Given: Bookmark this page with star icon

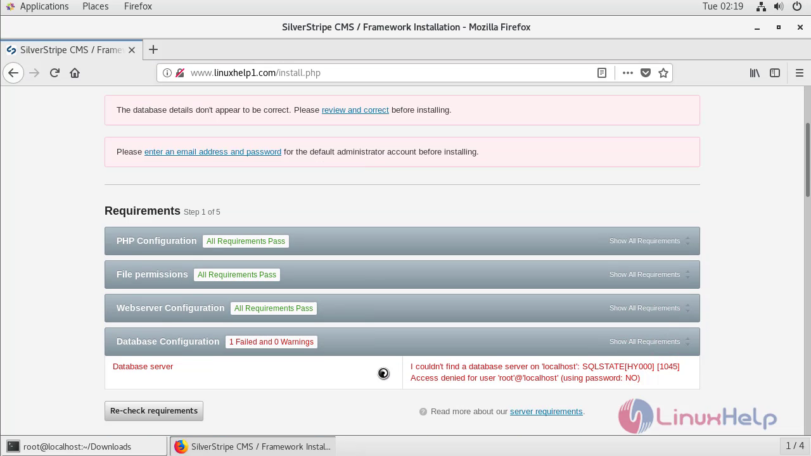Looking at the screenshot, I should click(663, 73).
